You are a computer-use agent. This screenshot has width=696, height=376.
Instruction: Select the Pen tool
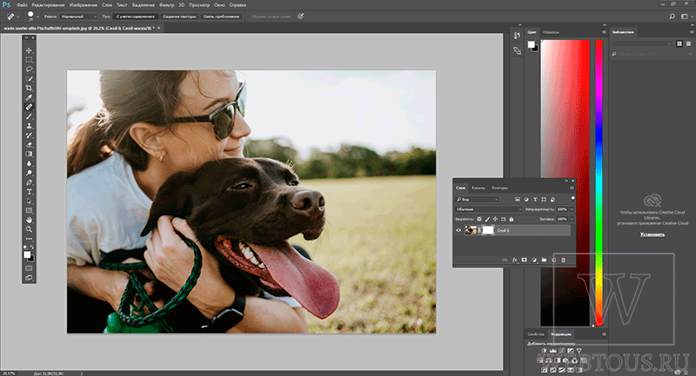(x=29, y=182)
